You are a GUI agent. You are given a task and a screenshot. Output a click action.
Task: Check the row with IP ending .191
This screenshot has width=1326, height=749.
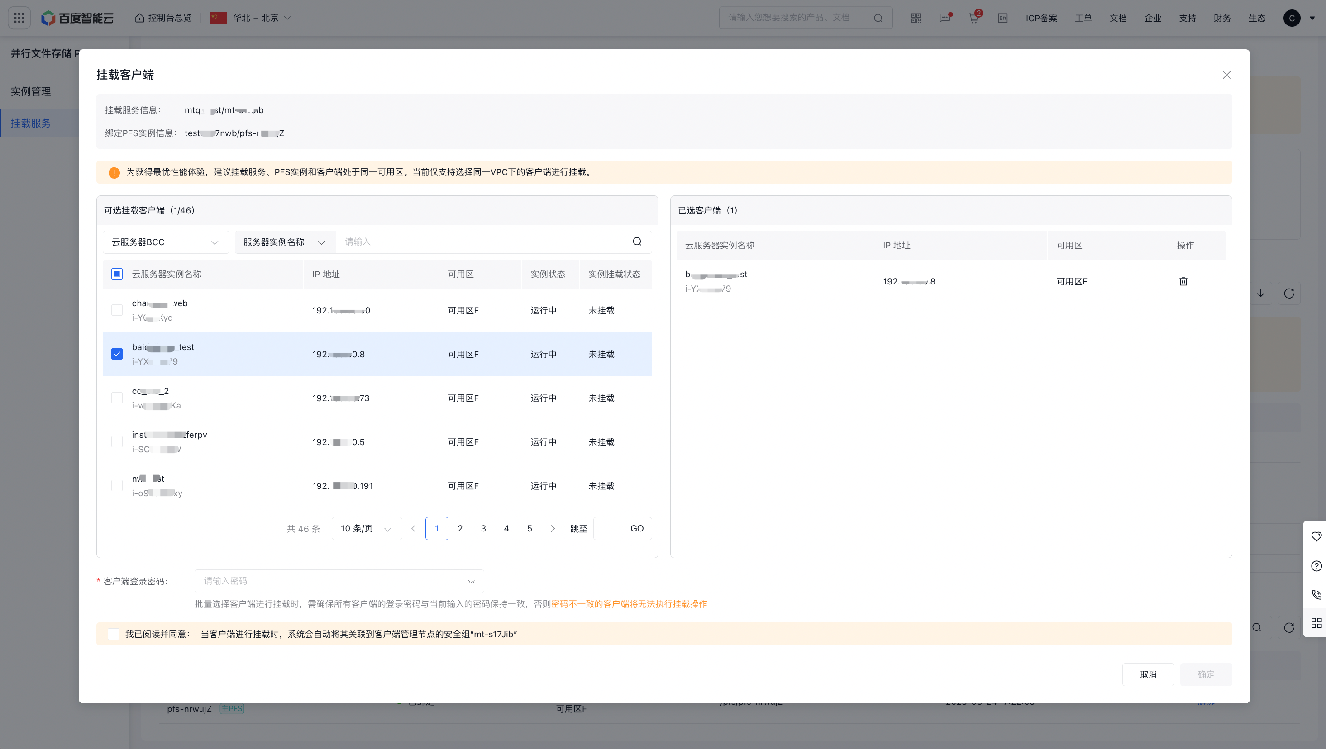117,486
